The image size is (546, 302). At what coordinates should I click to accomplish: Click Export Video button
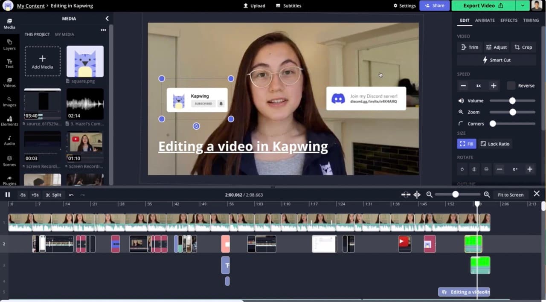484,6
